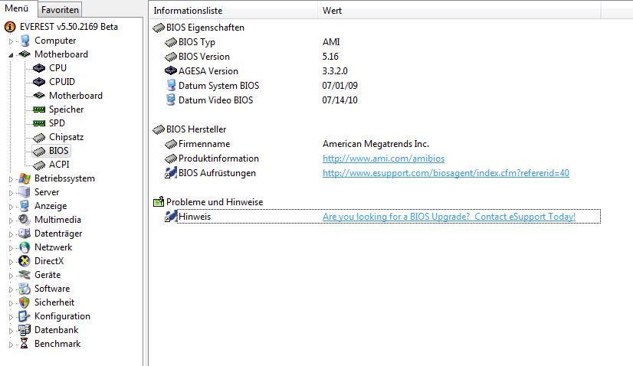Click the Multimedia speaker icon
The image size is (633, 366).
click(x=25, y=220)
